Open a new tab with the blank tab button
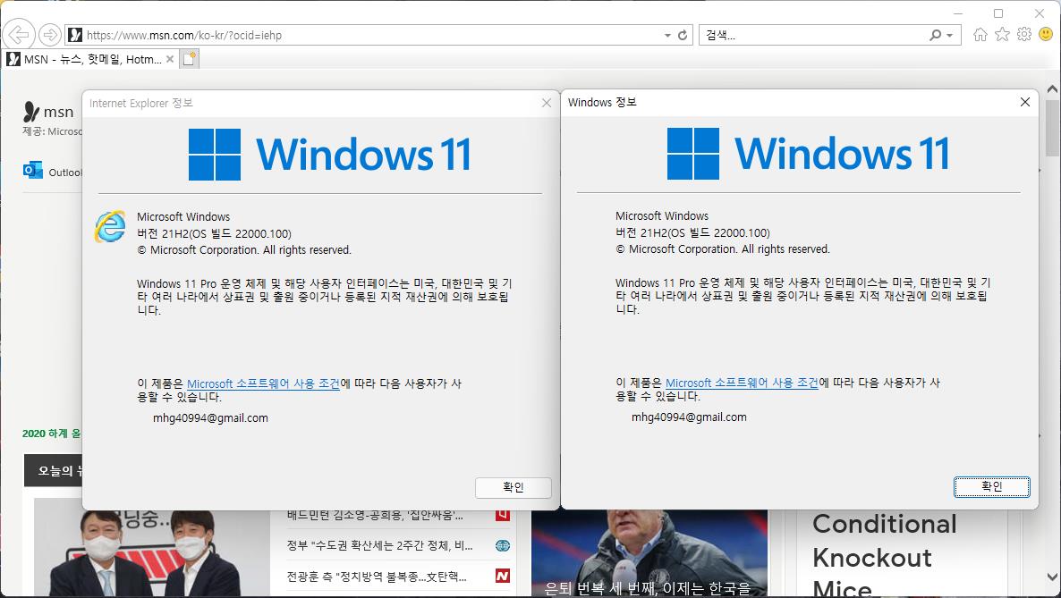1061x598 pixels. (189, 59)
